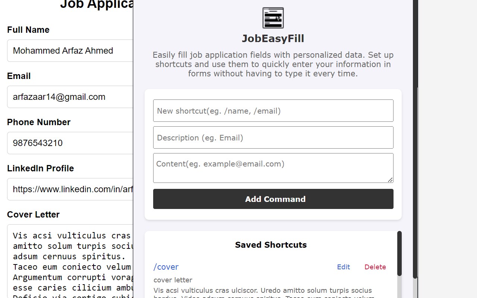Image resolution: width=477 pixels, height=298 pixels.
Task: Click into the Content textarea
Action: click(273, 168)
